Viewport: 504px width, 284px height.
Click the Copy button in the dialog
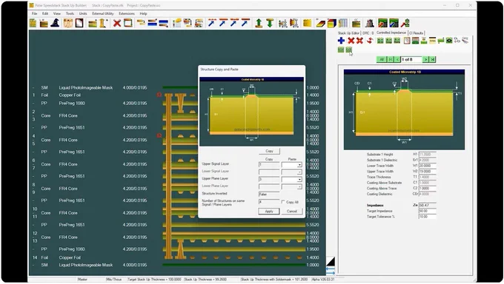(269, 151)
